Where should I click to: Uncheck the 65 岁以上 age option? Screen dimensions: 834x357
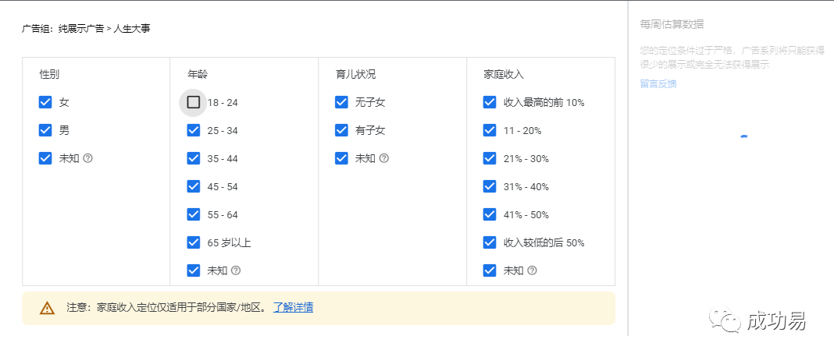[x=194, y=242]
